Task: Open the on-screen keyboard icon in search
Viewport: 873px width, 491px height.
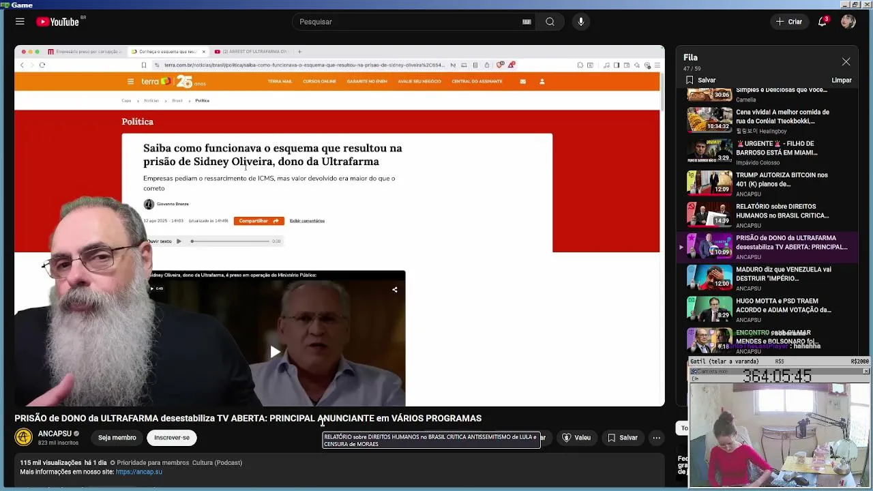Action: [x=527, y=22]
